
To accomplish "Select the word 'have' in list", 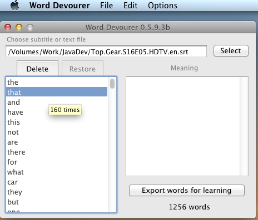I will click(57, 112).
